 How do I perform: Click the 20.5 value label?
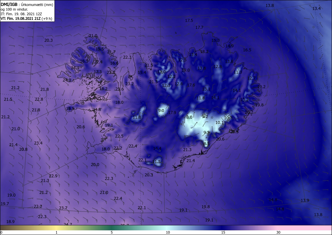click(x=234, y=132)
